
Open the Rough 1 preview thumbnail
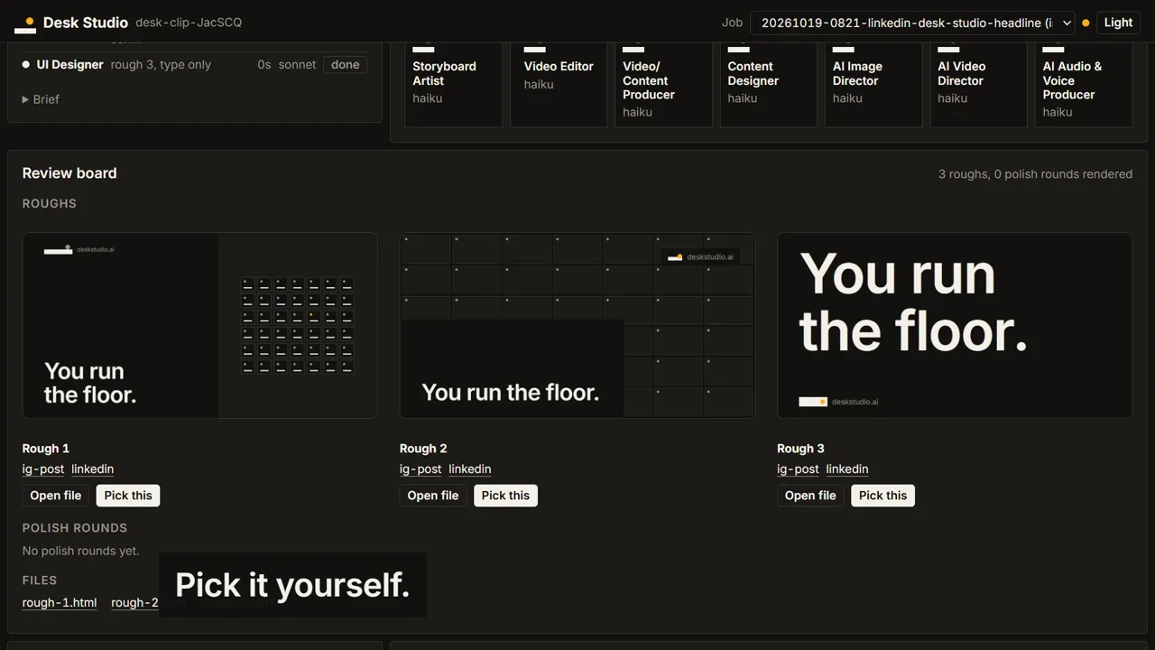pos(200,326)
